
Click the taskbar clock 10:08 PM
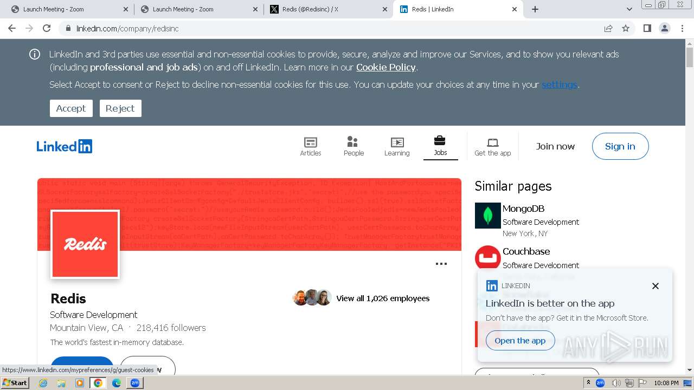pos(666,383)
